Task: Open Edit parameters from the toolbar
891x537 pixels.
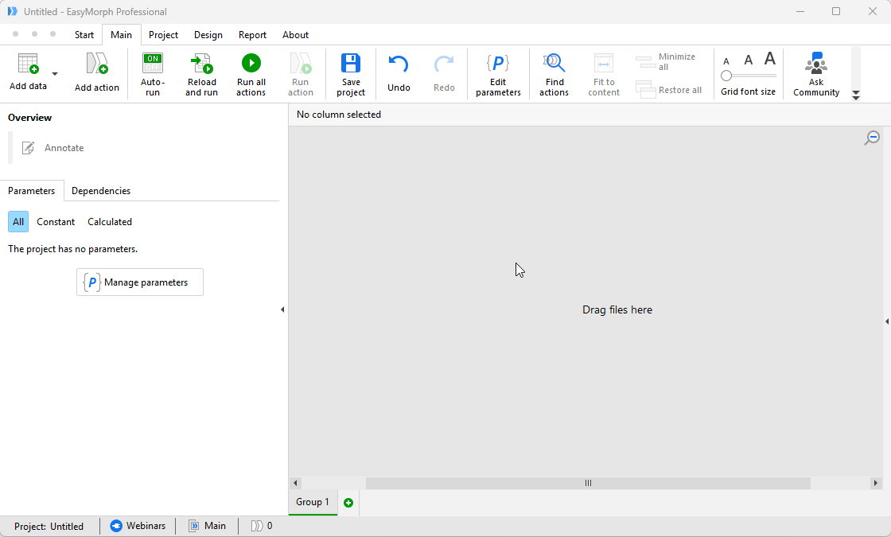Action: tap(498, 64)
